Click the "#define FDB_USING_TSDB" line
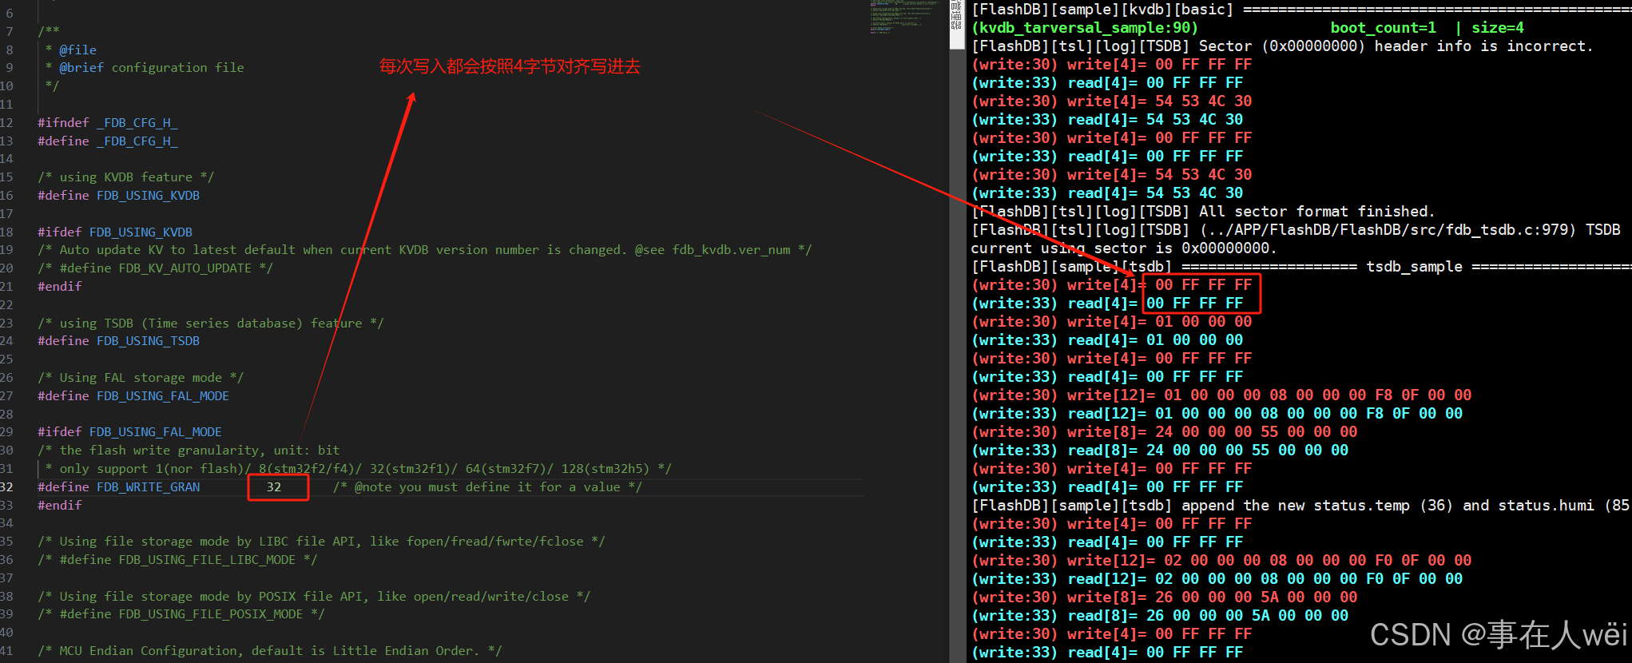 pyautogui.click(x=119, y=341)
